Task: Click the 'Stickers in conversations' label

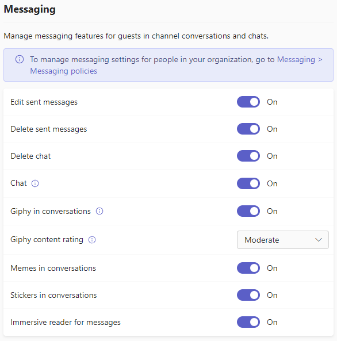Action: (x=53, y=295)
